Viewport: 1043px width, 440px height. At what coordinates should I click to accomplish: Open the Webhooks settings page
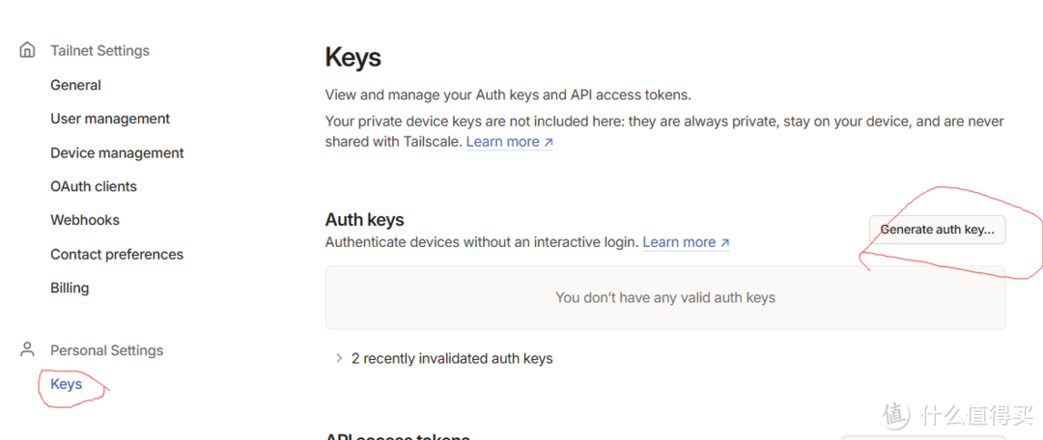point(85,220)
